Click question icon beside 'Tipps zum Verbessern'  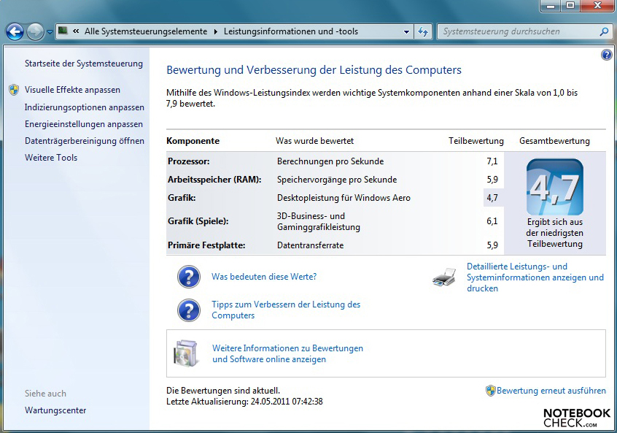pos(189,310)
